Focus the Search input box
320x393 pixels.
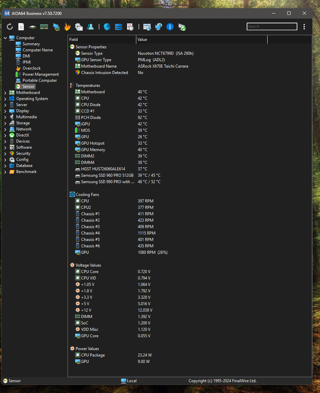pyautogui.click(x=272, y=26)
